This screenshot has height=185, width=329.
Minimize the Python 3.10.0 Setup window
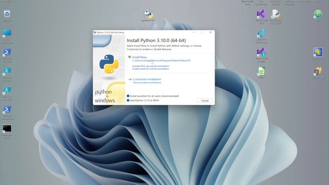click(194, 32)
